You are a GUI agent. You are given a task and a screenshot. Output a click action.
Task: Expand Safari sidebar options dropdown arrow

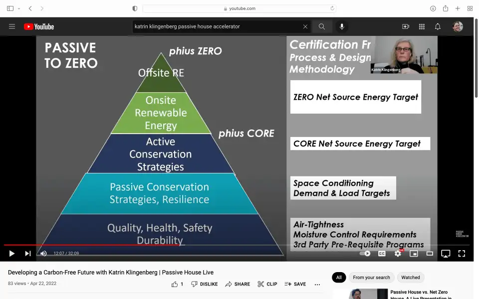[x=19, y=8]
